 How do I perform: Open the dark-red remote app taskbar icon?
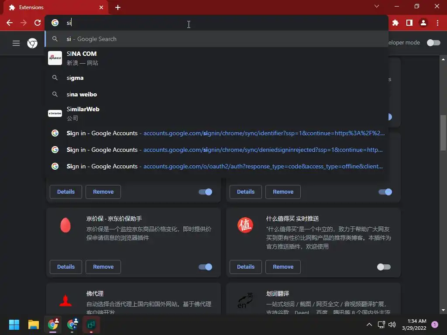pos(91,325)
